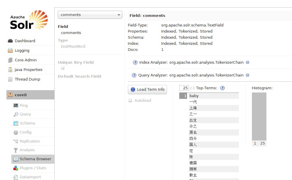Click the textMaxWord type link
The height and width of the screenshot is (180, 292).
pos(73,47)
